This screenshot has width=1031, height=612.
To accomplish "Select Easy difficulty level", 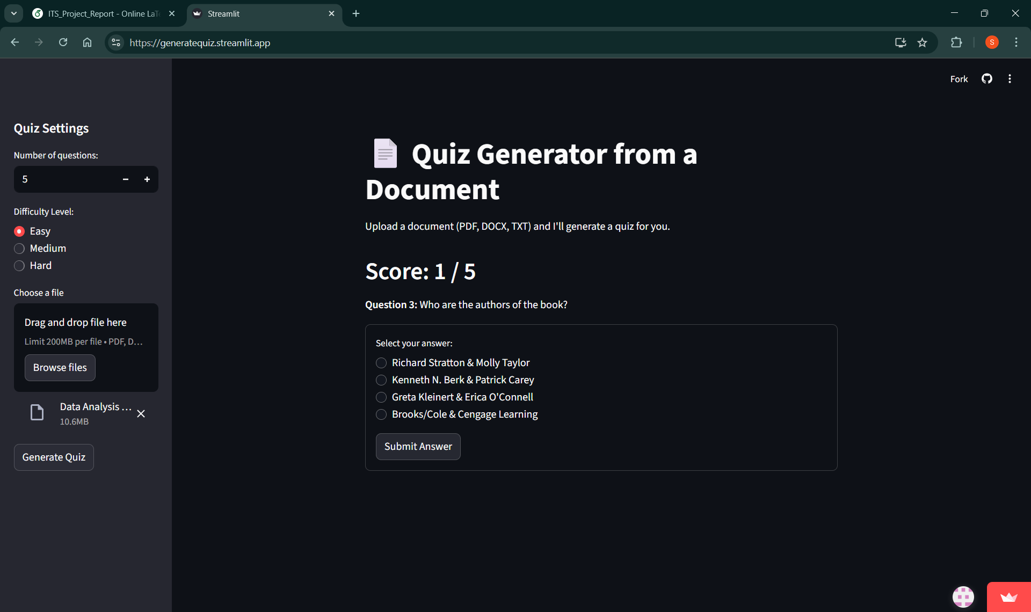I will tap(32, 231).
